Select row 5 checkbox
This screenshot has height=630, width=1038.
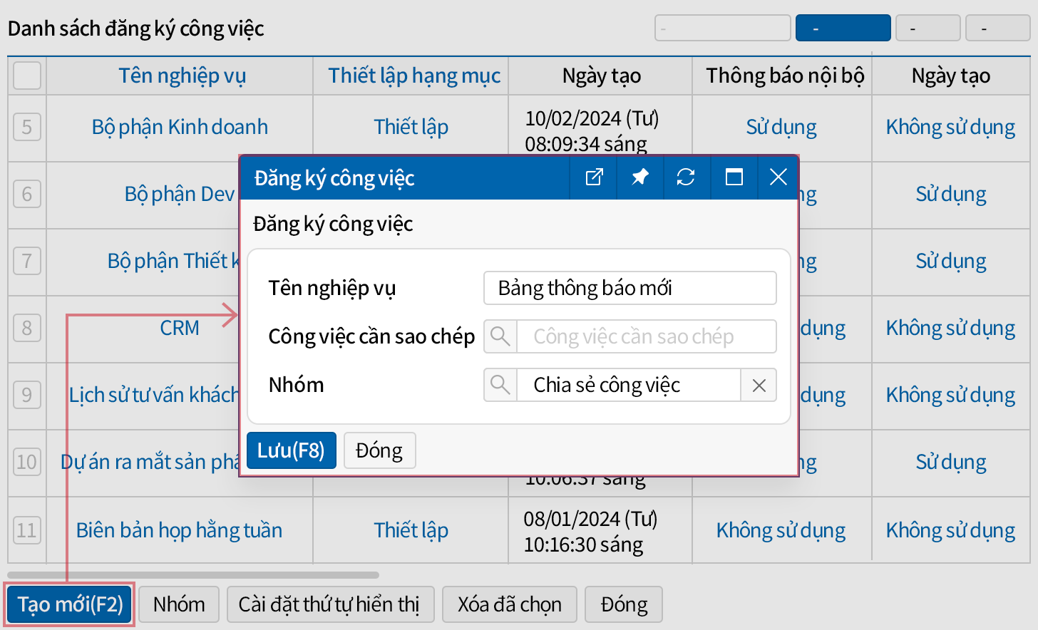coord(27,128)
